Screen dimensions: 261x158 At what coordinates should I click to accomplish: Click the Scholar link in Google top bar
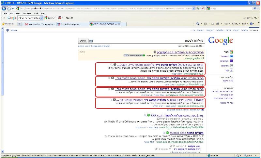coord(219,30)
